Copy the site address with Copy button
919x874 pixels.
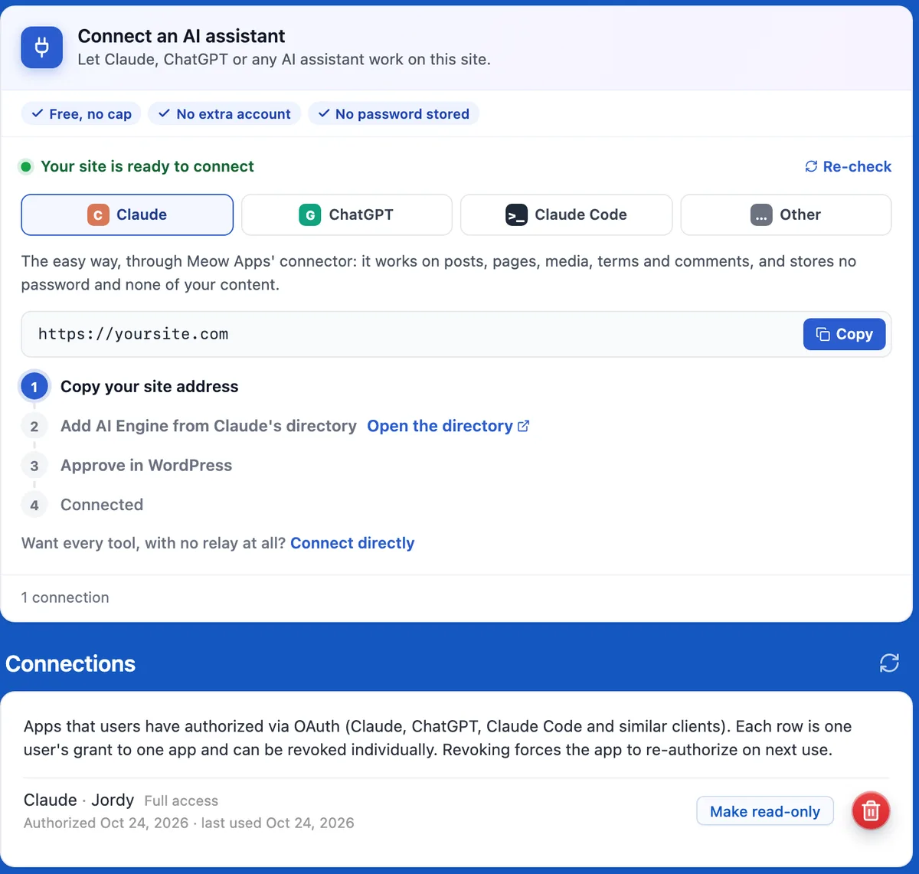845,334
